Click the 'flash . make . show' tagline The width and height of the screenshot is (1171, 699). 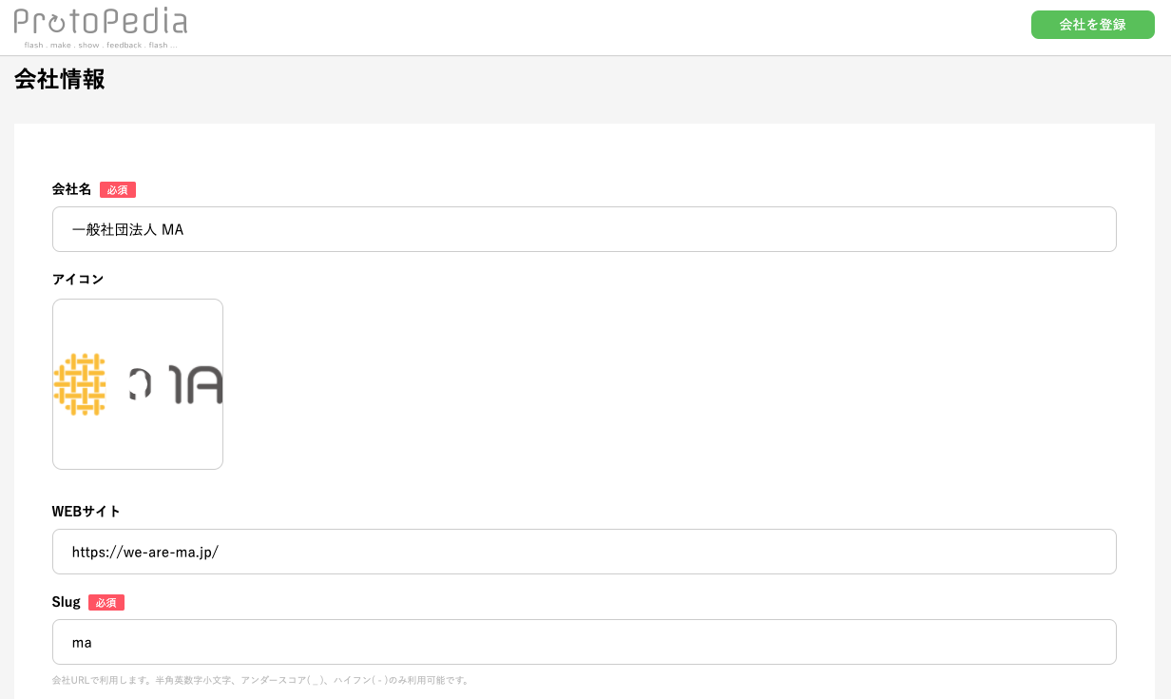[101, 45]
